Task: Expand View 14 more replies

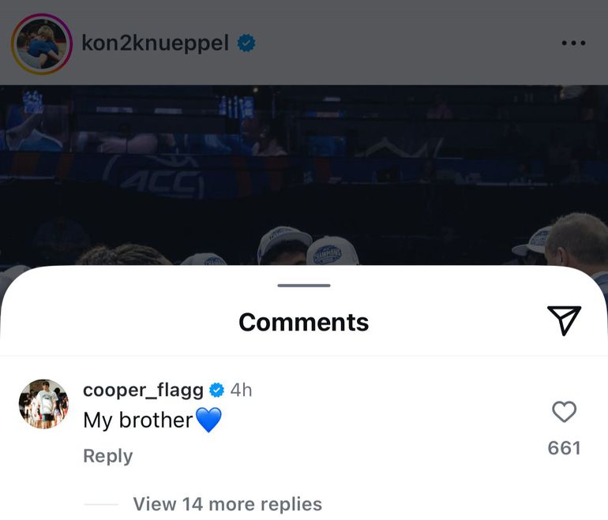Action: tap(227, 504)
